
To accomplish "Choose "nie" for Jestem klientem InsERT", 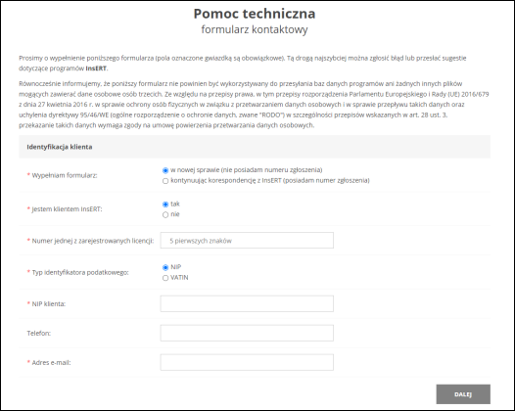I will [165, 214].
